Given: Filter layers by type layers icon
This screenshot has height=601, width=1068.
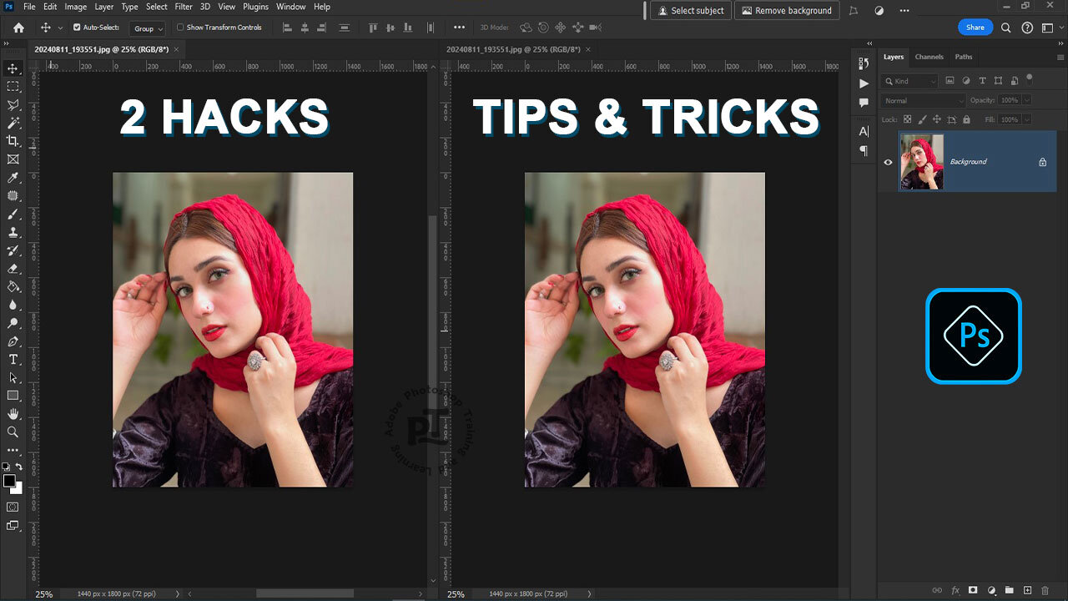Looking at the screenshot, I should 982,81.
